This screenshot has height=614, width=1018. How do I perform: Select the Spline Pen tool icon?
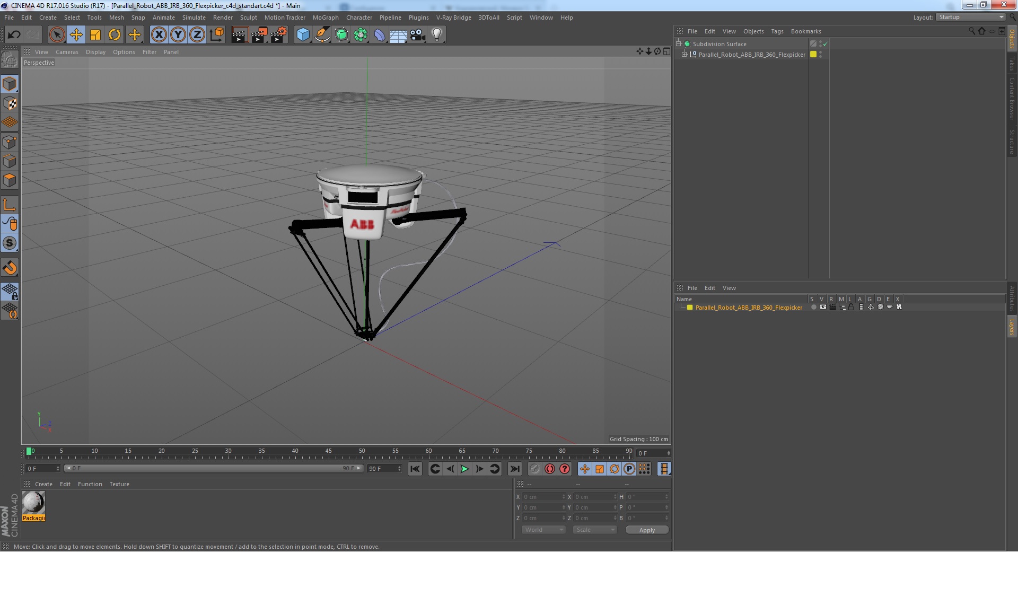click(x=322, y=35)
